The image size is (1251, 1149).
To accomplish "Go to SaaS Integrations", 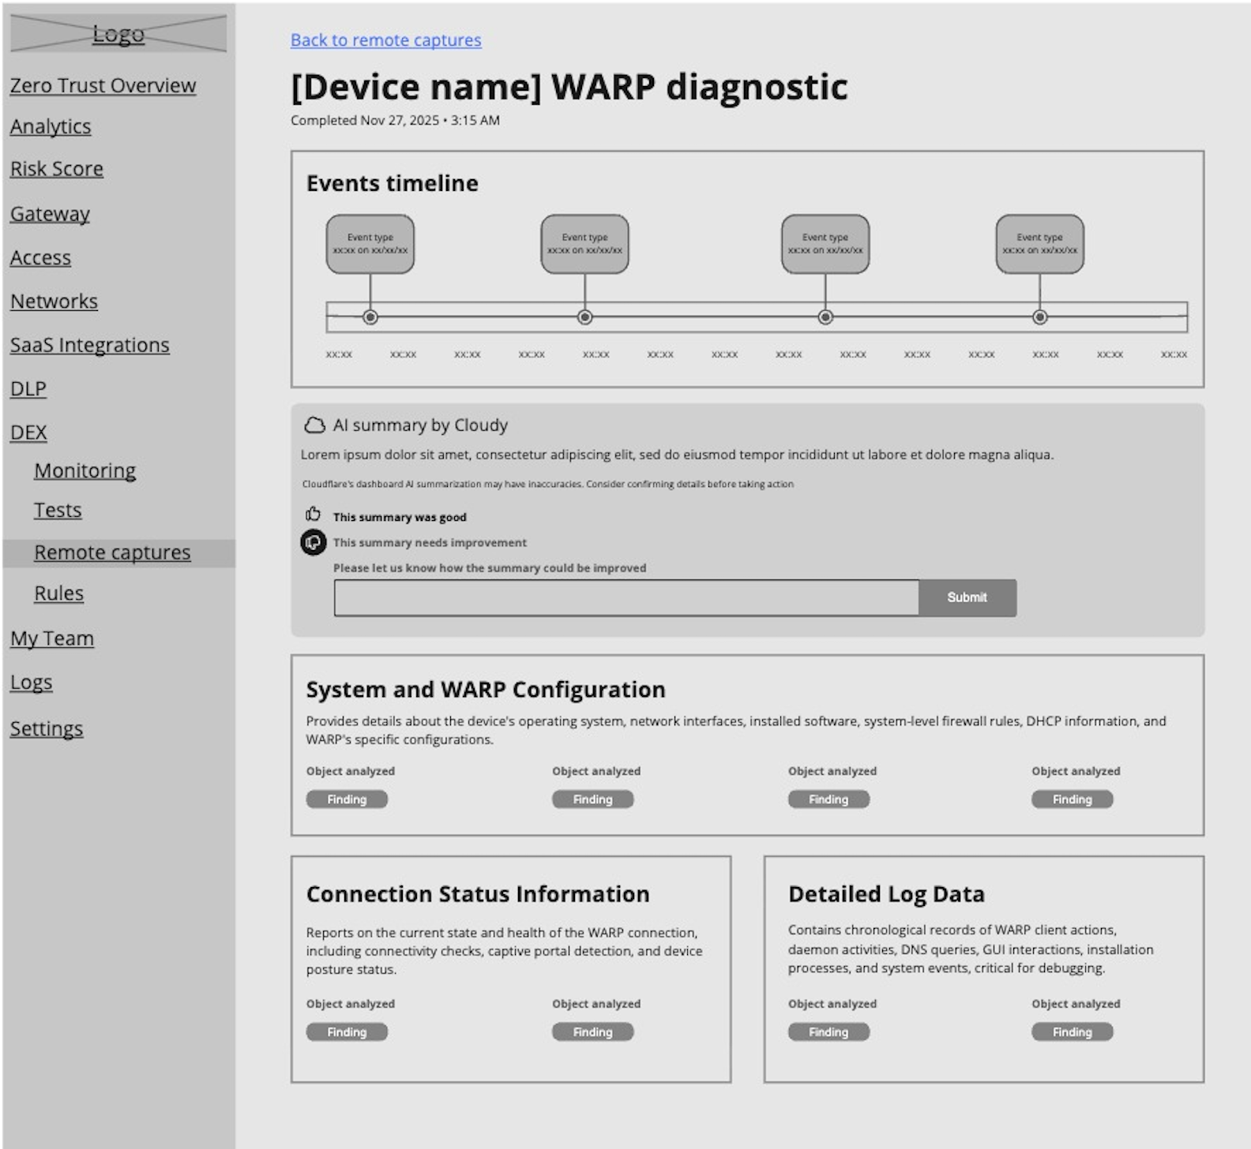I will pos(90,346).
